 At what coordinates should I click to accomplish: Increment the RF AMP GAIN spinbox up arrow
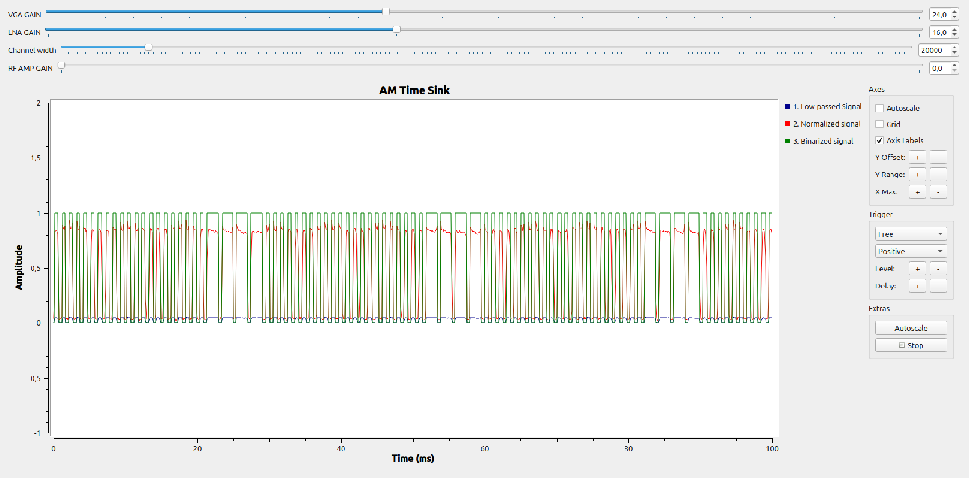coord(953,65)
